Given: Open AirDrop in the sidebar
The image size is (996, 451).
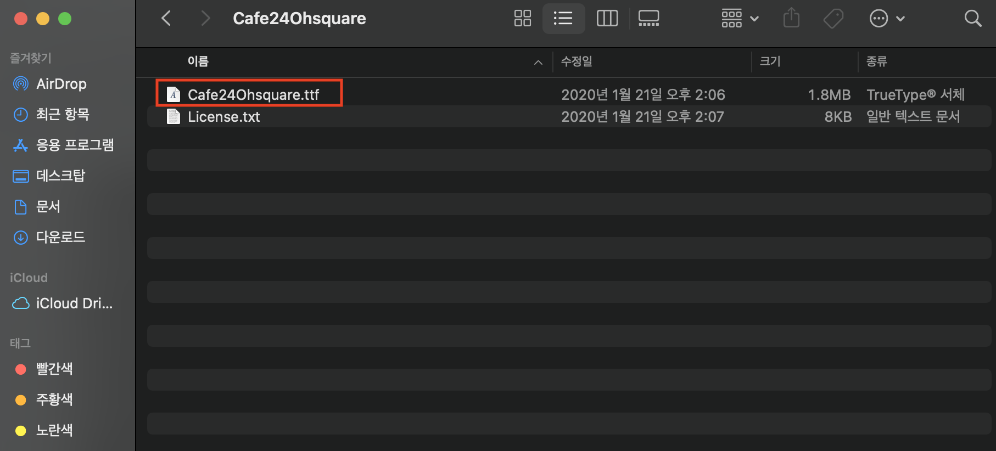Looking at the screenshot, I should [x=61, y=84].
